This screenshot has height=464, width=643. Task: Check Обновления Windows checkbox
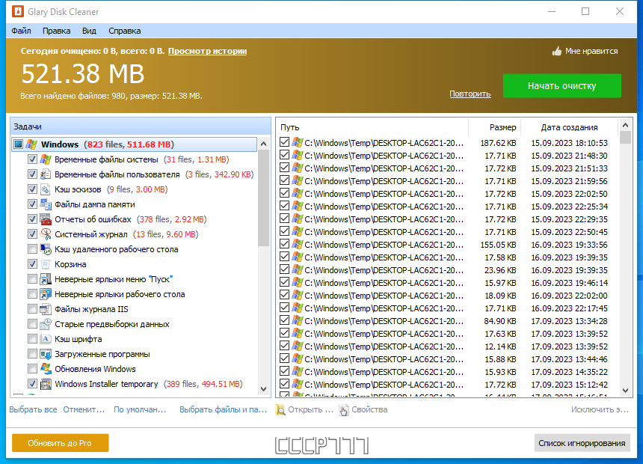(32, 369)
